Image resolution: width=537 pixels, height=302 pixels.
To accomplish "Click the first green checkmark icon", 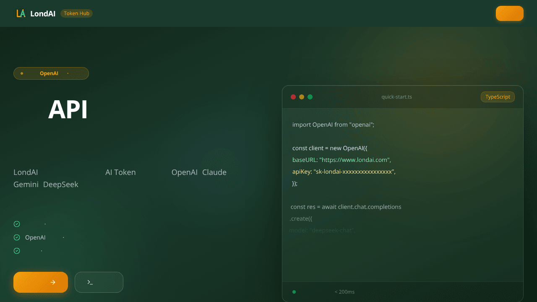I will pos(17,224).
